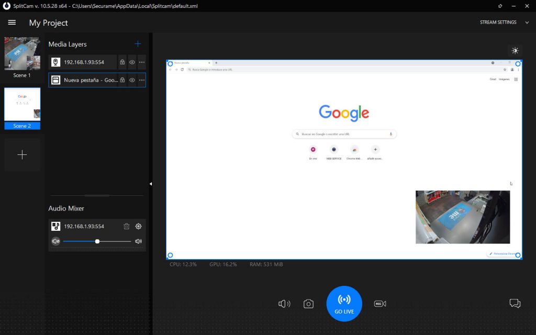Toggle brightness settings icon above preview
Viewport: 536px width, 335px height.
coord(515,51)
